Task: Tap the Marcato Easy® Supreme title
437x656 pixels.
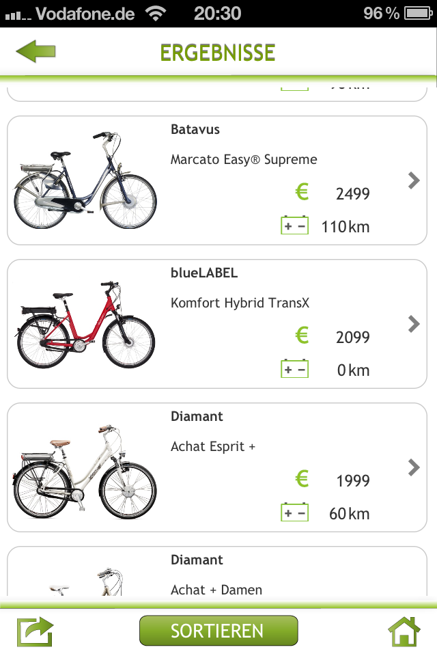Action: (x=244, y=160)
